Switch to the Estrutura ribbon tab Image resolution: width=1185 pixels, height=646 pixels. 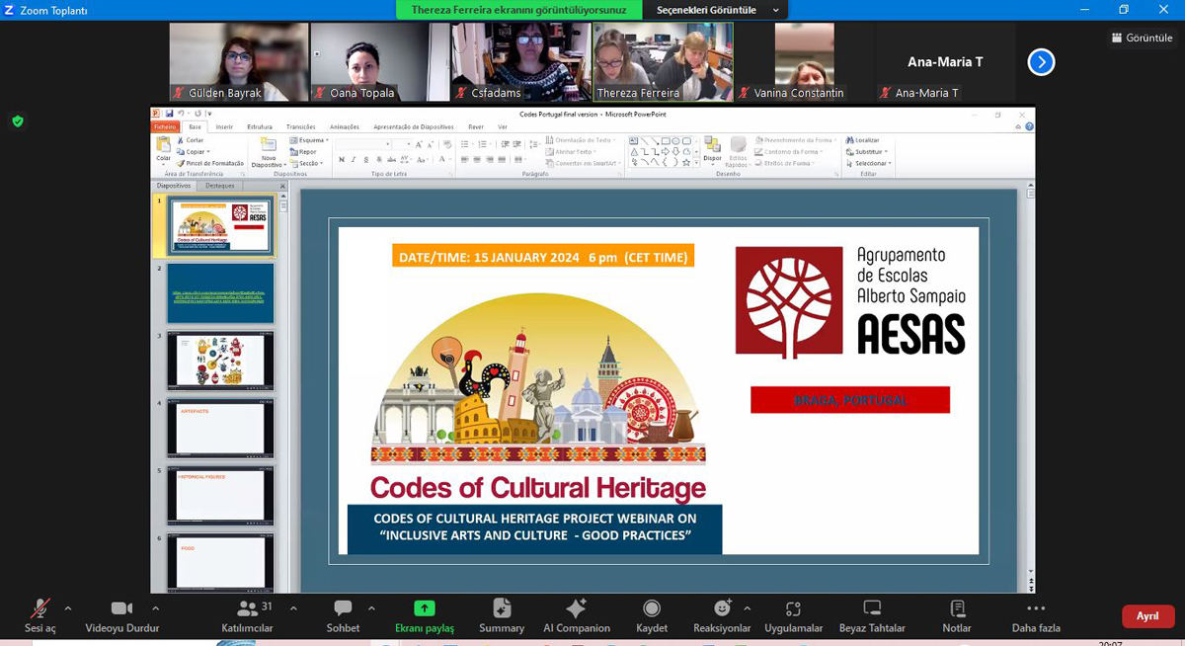point(260,126)
